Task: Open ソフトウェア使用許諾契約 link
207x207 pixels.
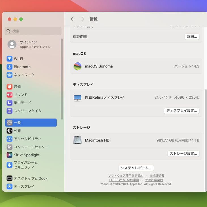Action: (x=126, y=176)
